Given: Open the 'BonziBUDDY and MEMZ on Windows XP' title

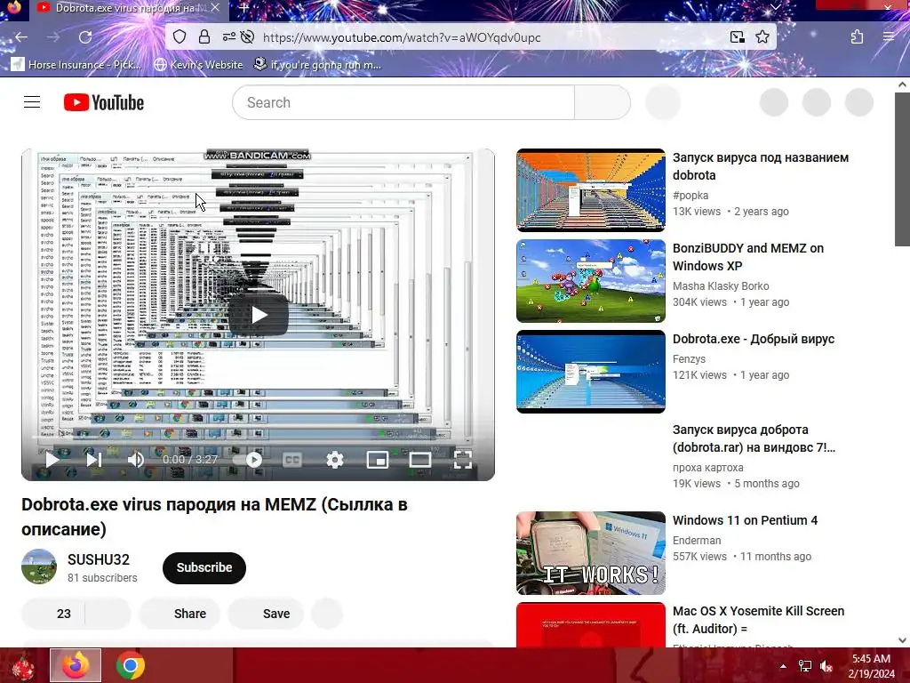Looking at the screenshot, I should 748,257.
